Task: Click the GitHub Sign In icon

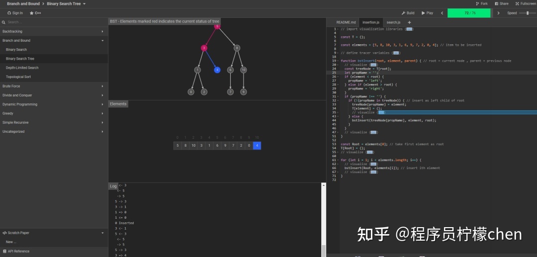Action: point(9,13)
